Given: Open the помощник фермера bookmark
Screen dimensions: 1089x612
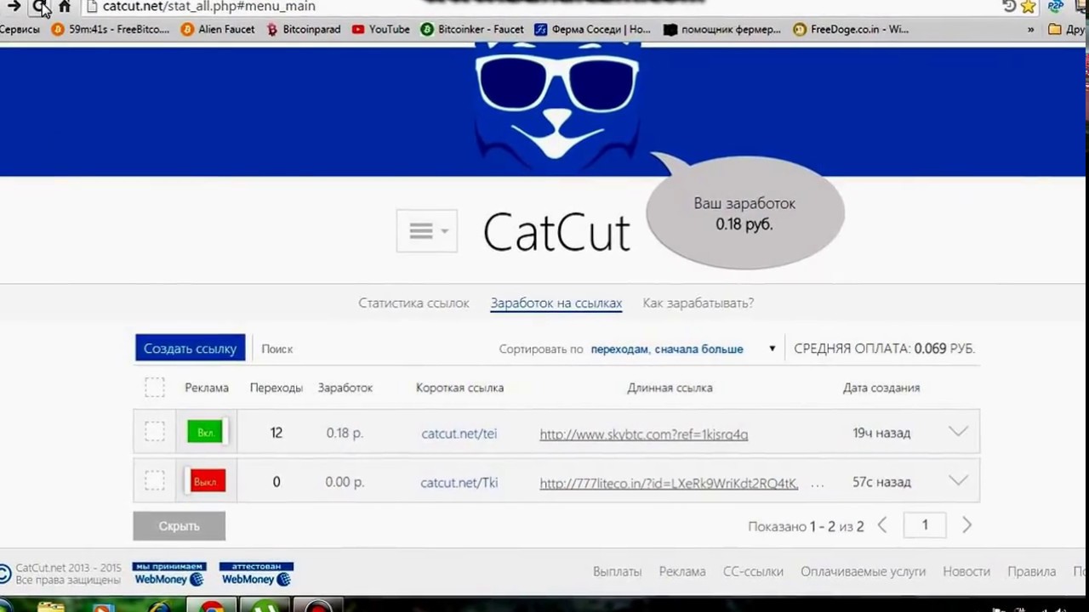Looking at the screenshot, I should (x=721, y=29).
